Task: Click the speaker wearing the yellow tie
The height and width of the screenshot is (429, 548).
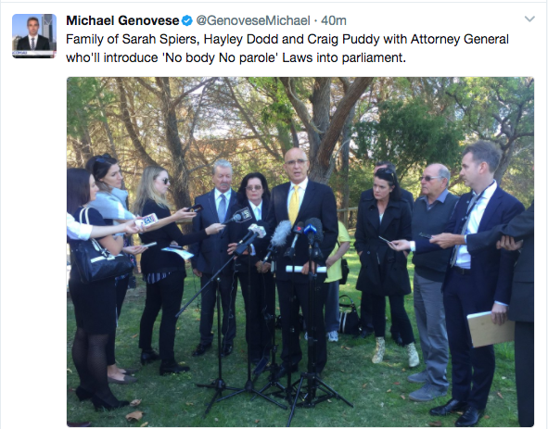Action: point(301,257)
